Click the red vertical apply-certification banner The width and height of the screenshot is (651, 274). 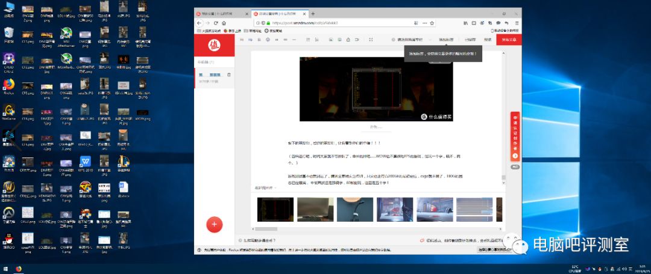[x=515, y=136]
